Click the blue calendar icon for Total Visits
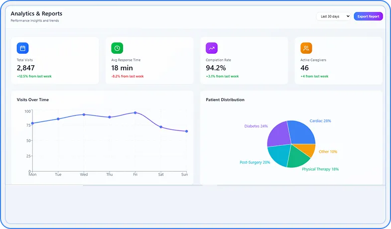The height and width of the screenshot is (229, 391). 22,48
